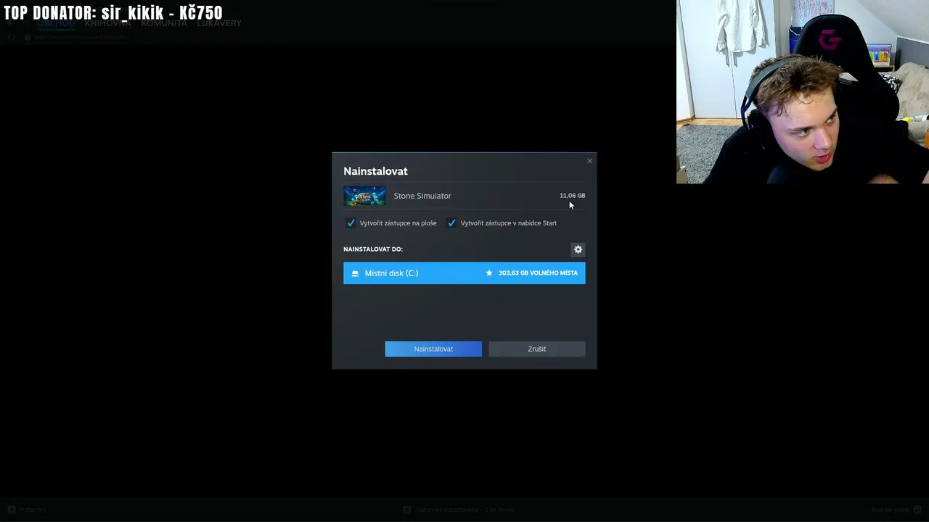929x522 pixels.
Task: Open the dimmed OBCHOD tab in Steam
Action: coord(56,23)
